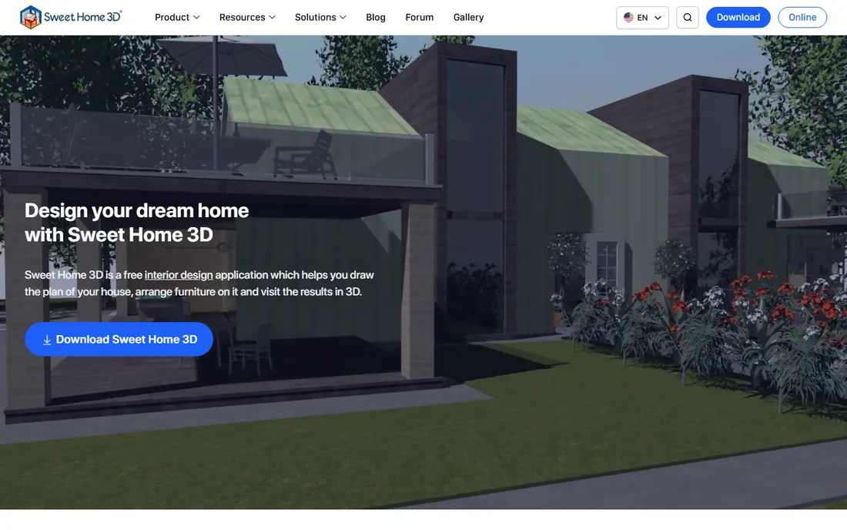This screenshot has height=530, width=847.
Task: Expand the Resources menu
Action: (x=247, y=17)
